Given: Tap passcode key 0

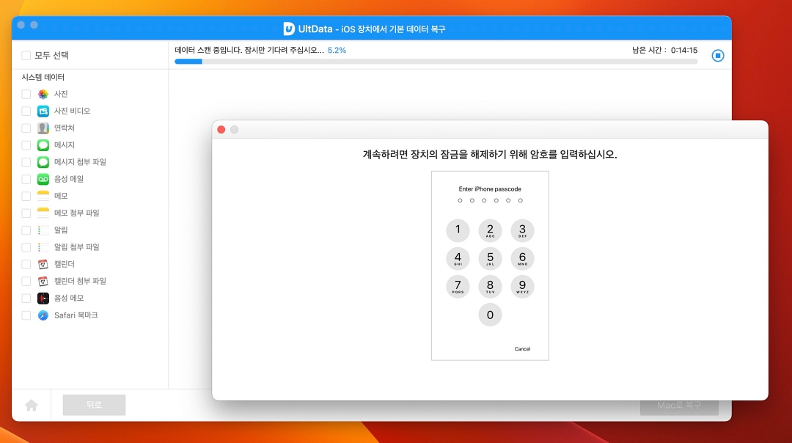Looking at the screenshot, I should [x=490, y=315].
